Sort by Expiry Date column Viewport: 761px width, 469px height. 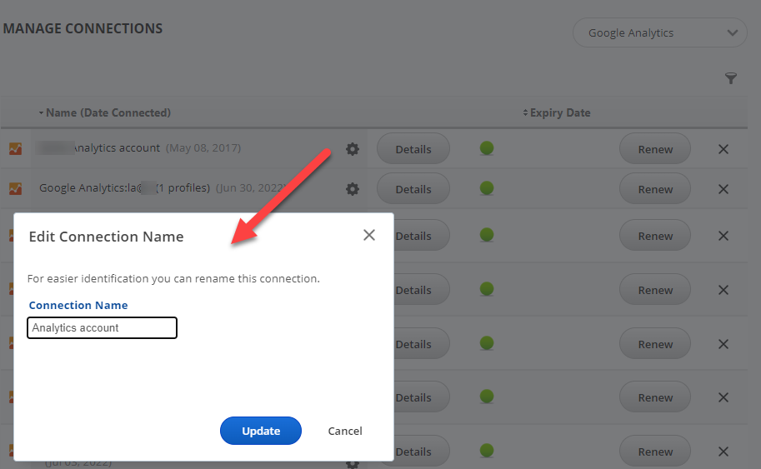coord(558,112)
